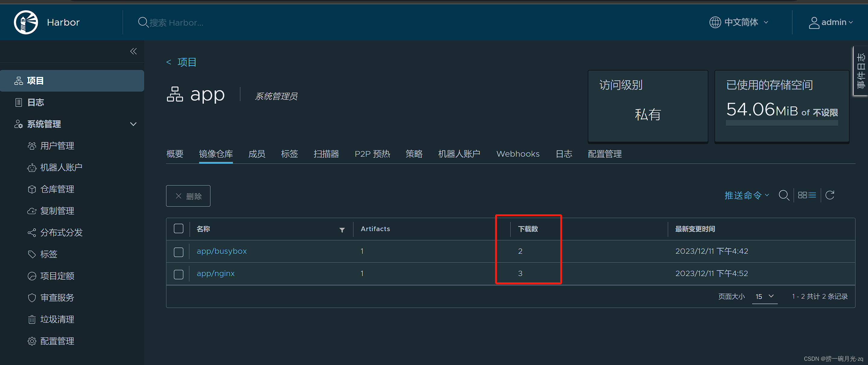Click the 机器人账户 robot icon
Image resolution: width=868 pixels, height=365 pixels.
[x=32, y=168]
